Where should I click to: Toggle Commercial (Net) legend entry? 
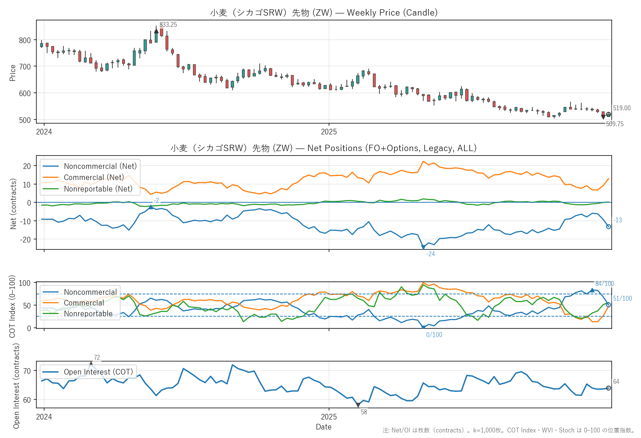[94, 177]
